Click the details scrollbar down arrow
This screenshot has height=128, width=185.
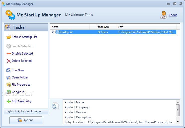(178, 122)
